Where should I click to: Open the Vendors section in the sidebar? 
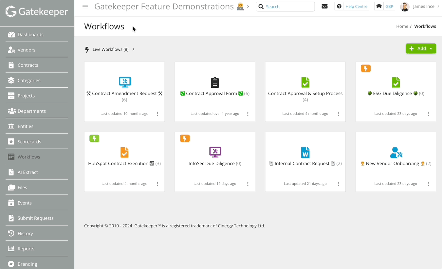point(26,50)
